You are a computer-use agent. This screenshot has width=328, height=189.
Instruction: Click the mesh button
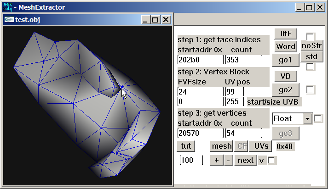click(x=221, y=146)
